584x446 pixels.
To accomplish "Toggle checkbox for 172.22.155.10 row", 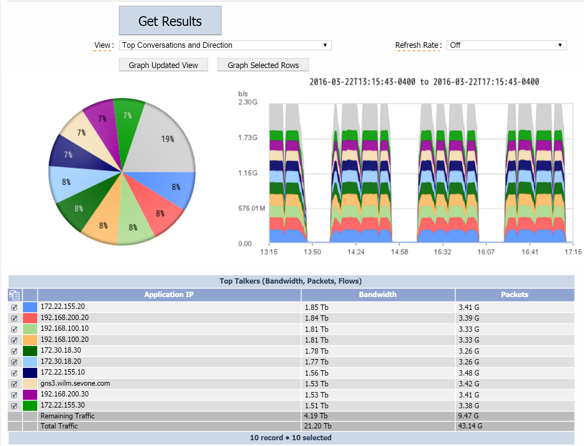I will 14,373.
